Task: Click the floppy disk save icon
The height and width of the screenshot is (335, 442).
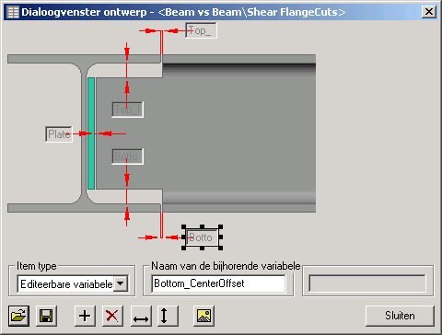Action: tap(46, 316)
